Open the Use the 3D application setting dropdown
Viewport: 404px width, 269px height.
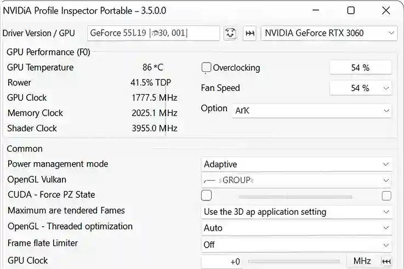click(297, 212)
